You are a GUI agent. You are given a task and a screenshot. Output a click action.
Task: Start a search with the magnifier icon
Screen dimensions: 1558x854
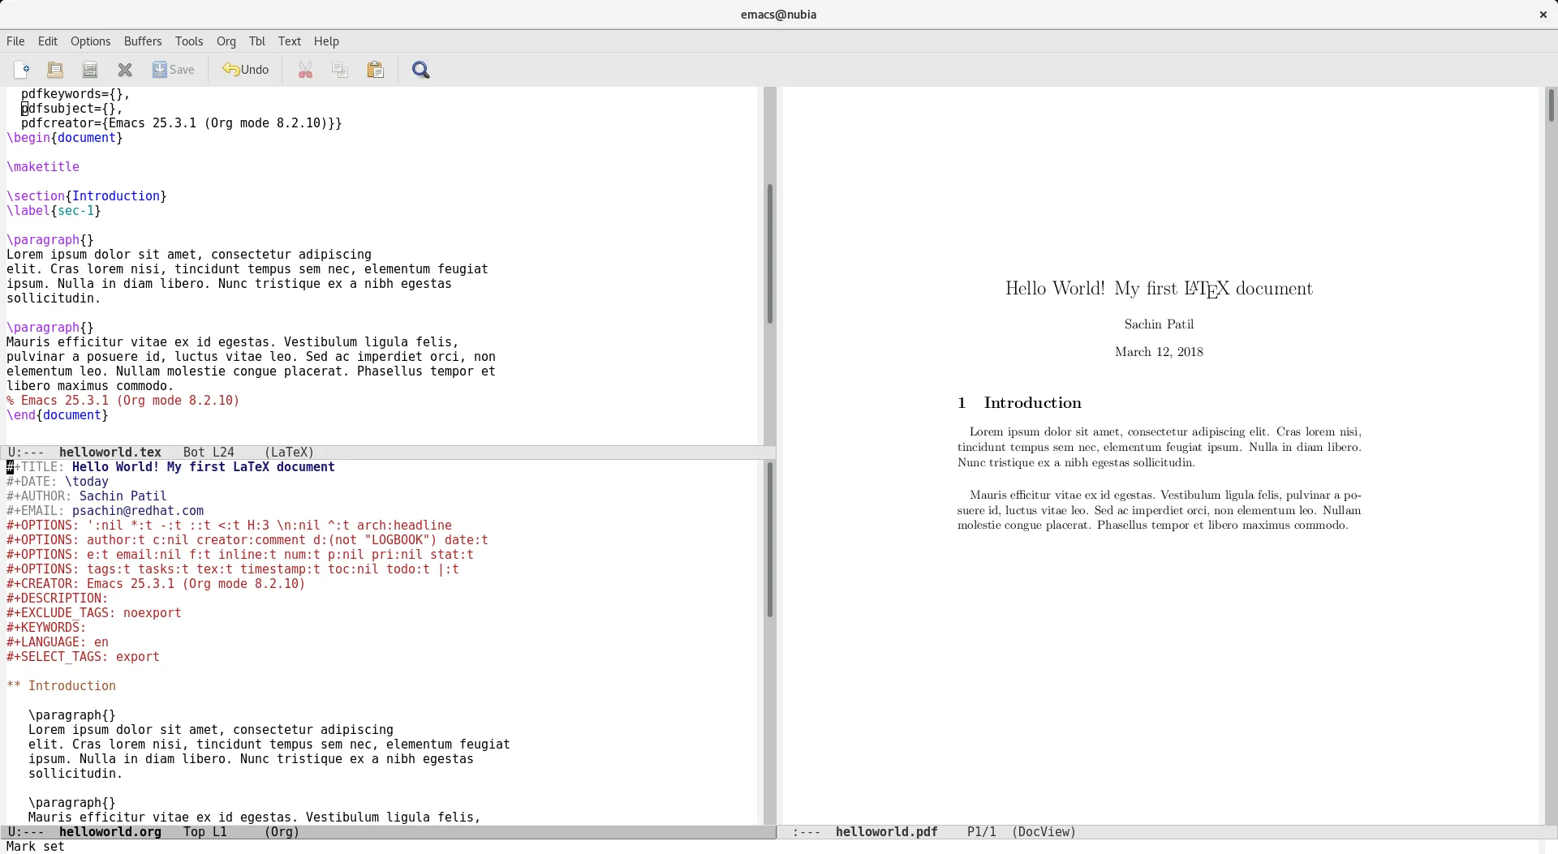421,70
